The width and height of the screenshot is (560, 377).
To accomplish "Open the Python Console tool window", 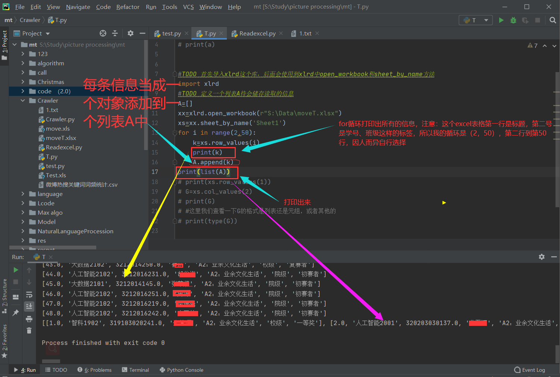I will tap(182, 370).
